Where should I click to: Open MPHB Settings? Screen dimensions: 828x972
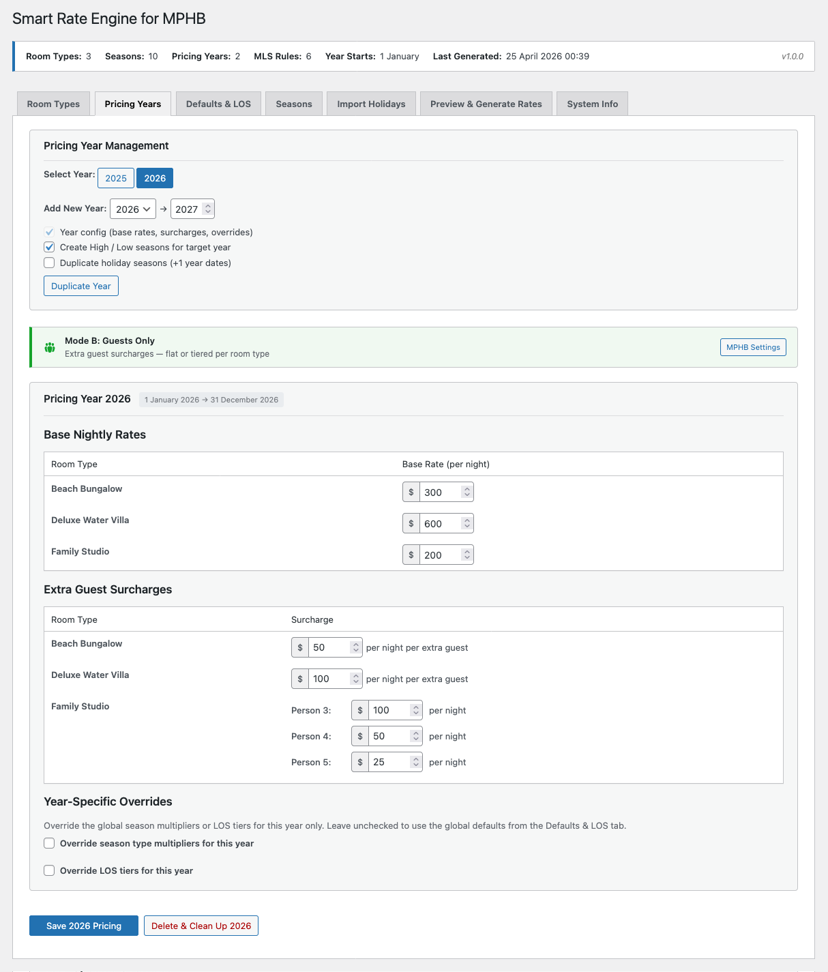tap(753, 347)
